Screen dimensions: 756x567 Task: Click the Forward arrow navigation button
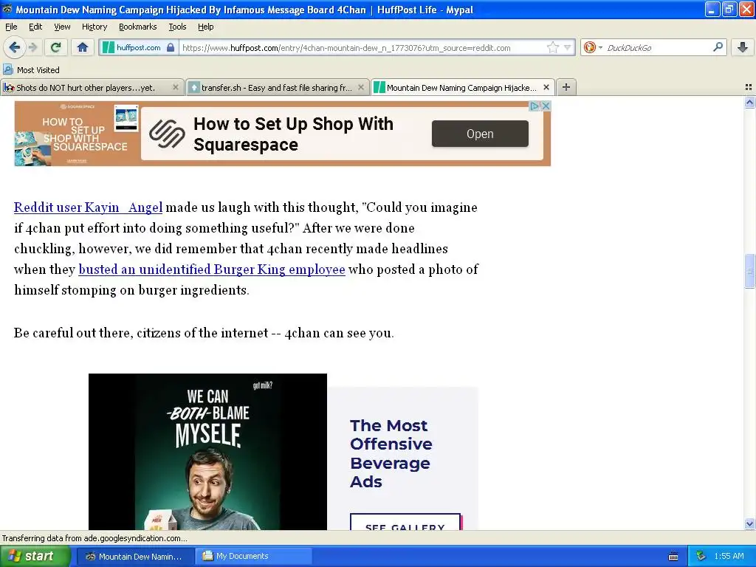tap(32, 47)
